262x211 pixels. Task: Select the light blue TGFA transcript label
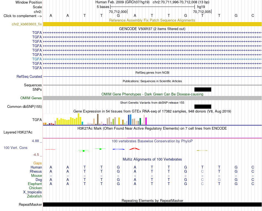point(37,59)
